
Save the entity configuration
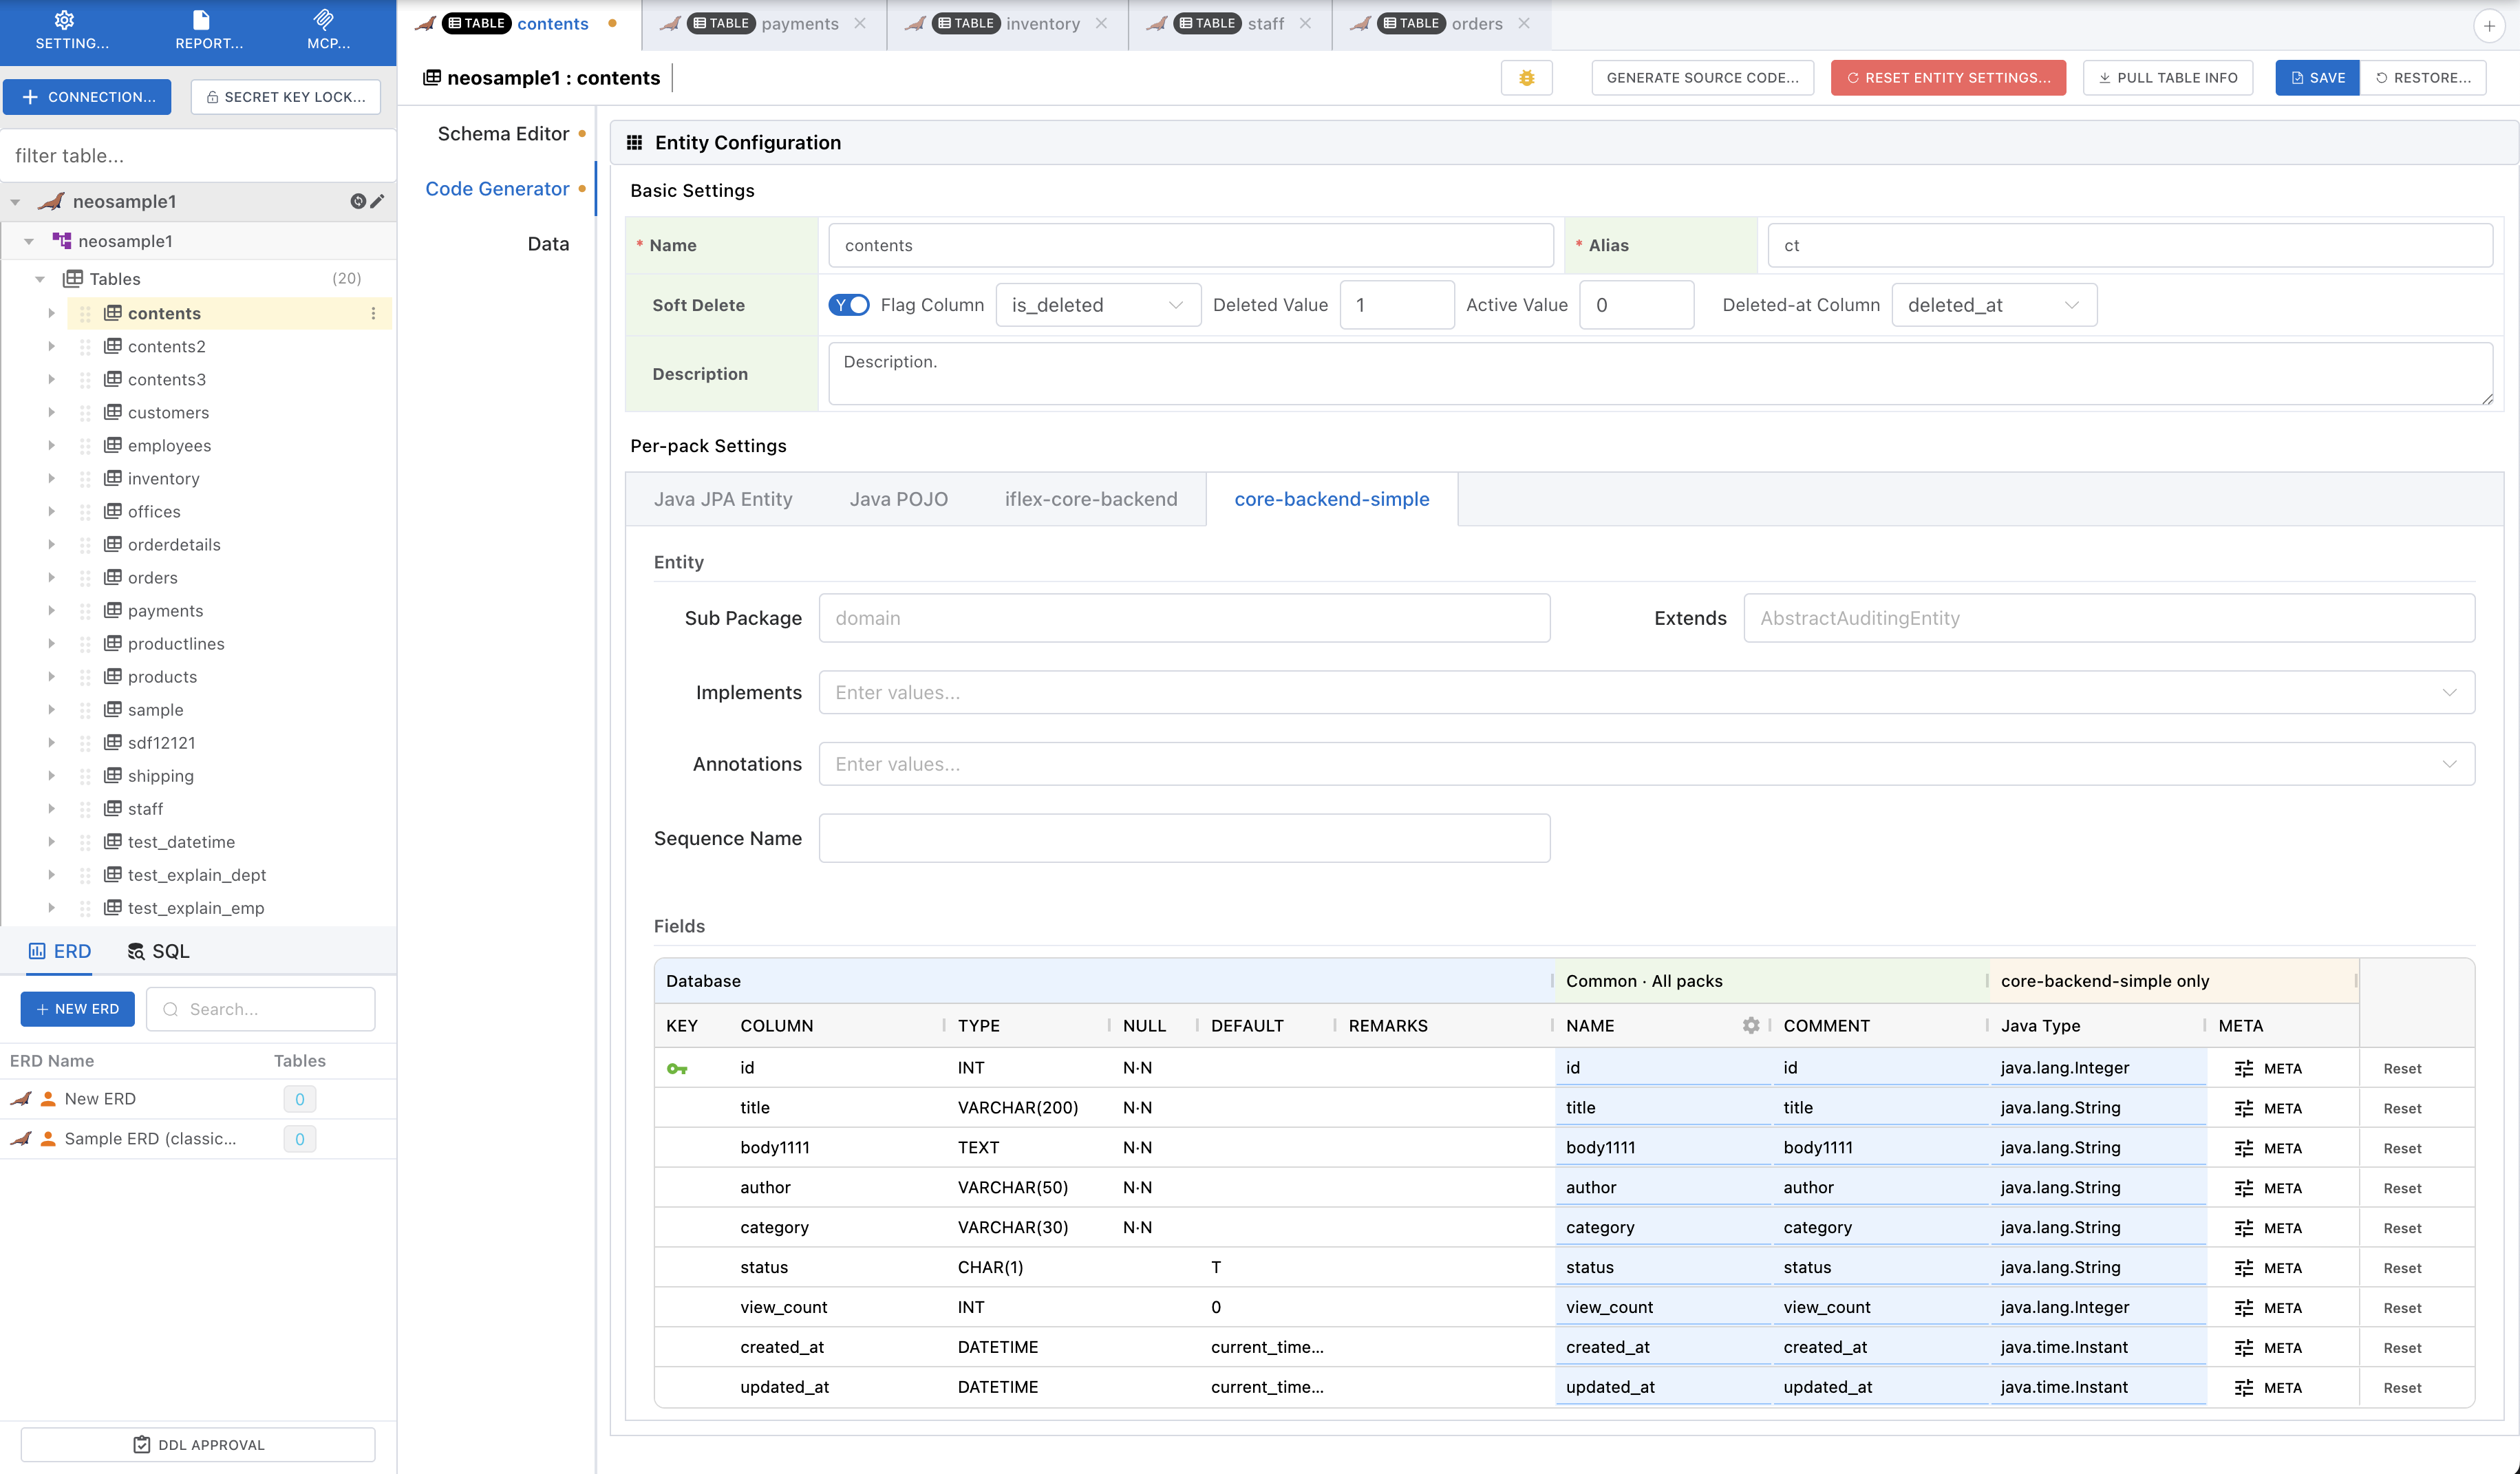pos(2317,78)
